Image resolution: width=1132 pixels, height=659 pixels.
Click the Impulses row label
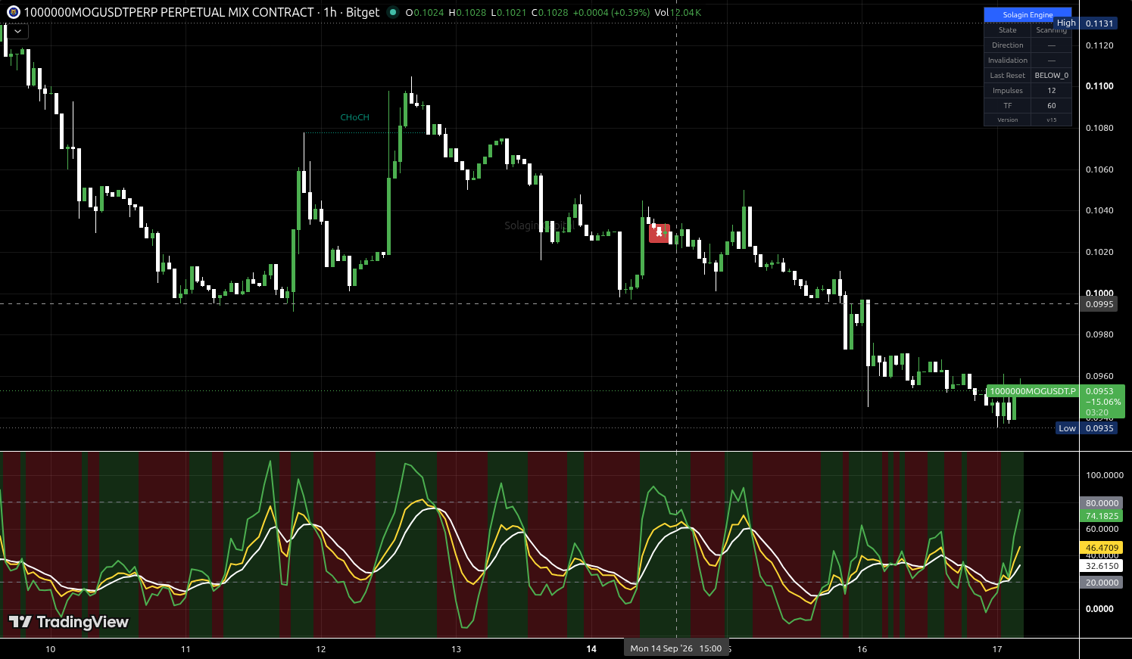tap(1007, 91)
